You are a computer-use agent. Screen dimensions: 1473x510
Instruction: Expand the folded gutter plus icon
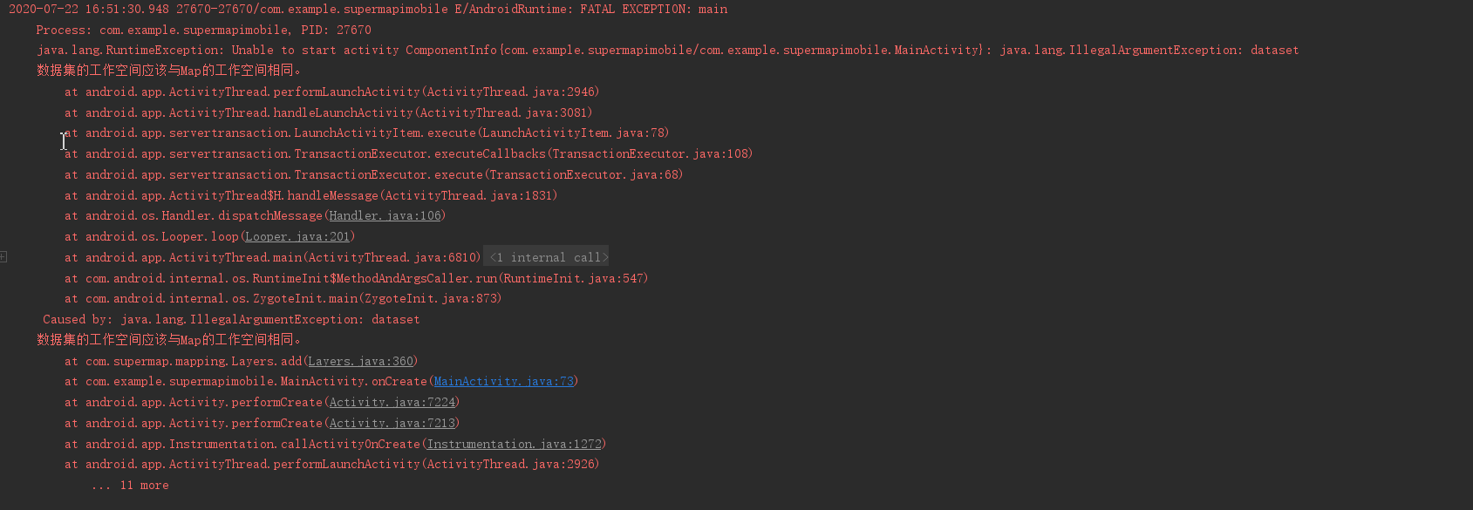pyautogui.click(x=3, y=257)
